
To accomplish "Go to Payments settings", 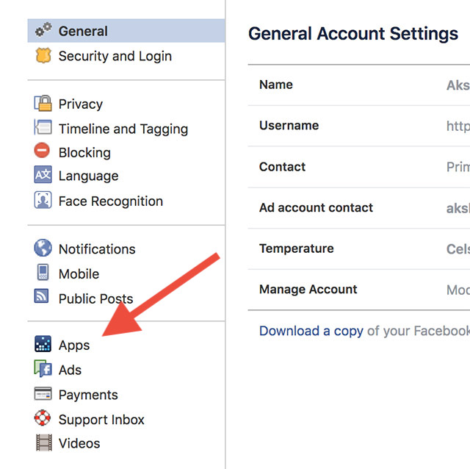I will pyautogui.click(x=88, y=395).
